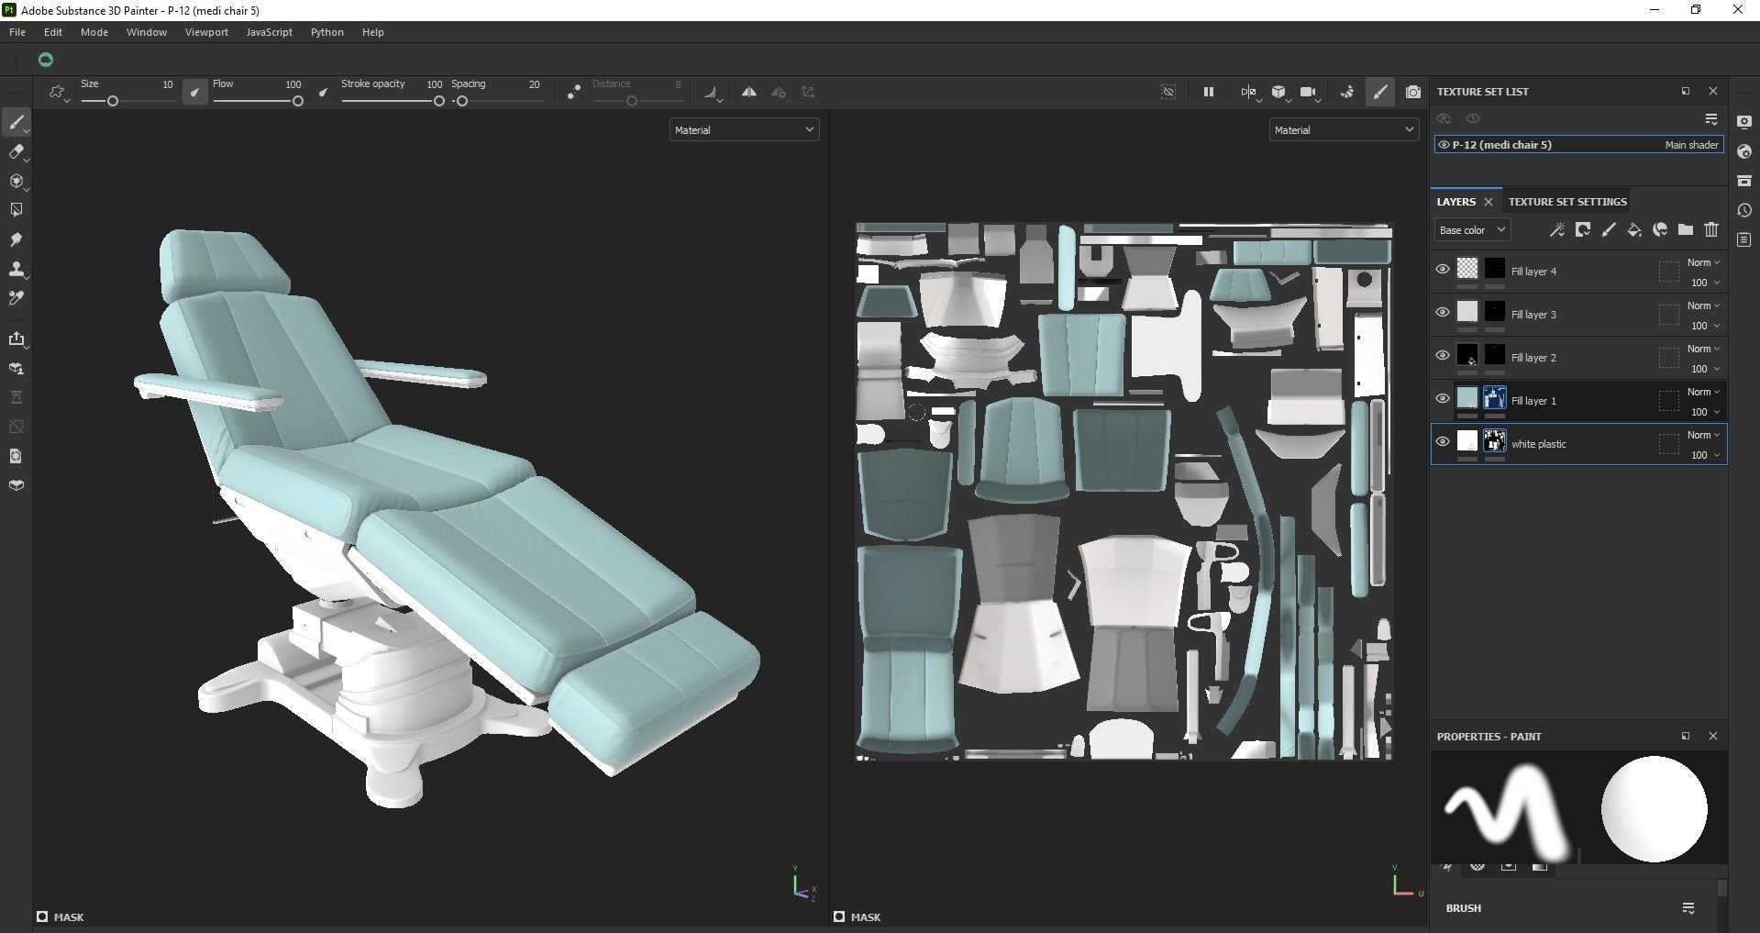Viewport: 1760px width, 933px height.
Task: Click the Spacing slider
Action: click(x=498, y=101)
